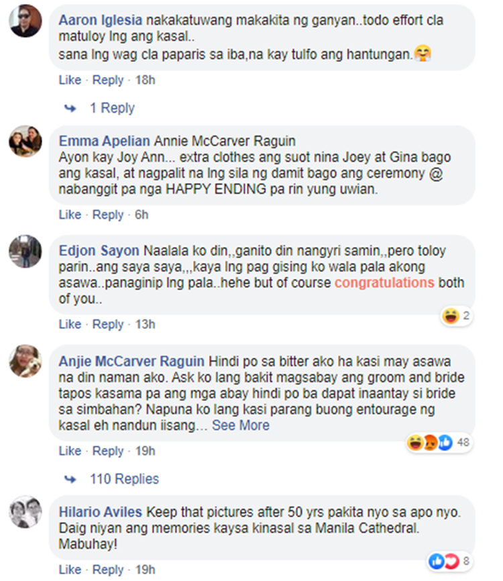Image resolution: width=503 pixels, height=581 pixels.
Task: Expand comment with See More
Action: 240,425
